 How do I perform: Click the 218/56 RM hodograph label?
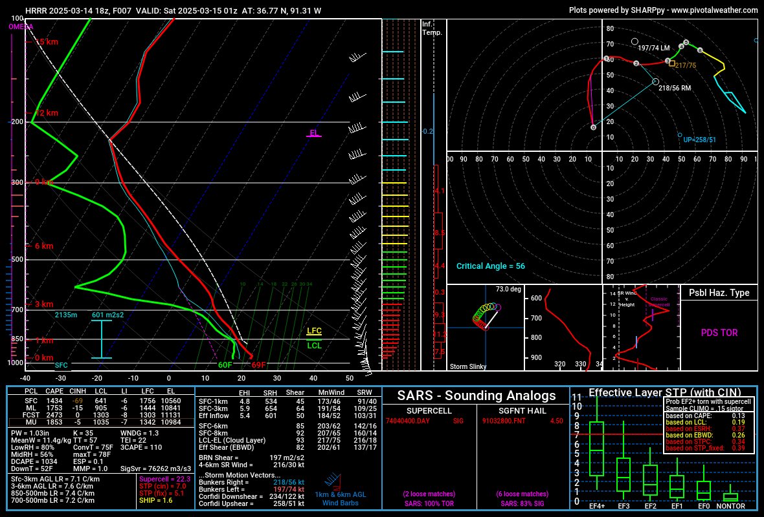point(675,88)
